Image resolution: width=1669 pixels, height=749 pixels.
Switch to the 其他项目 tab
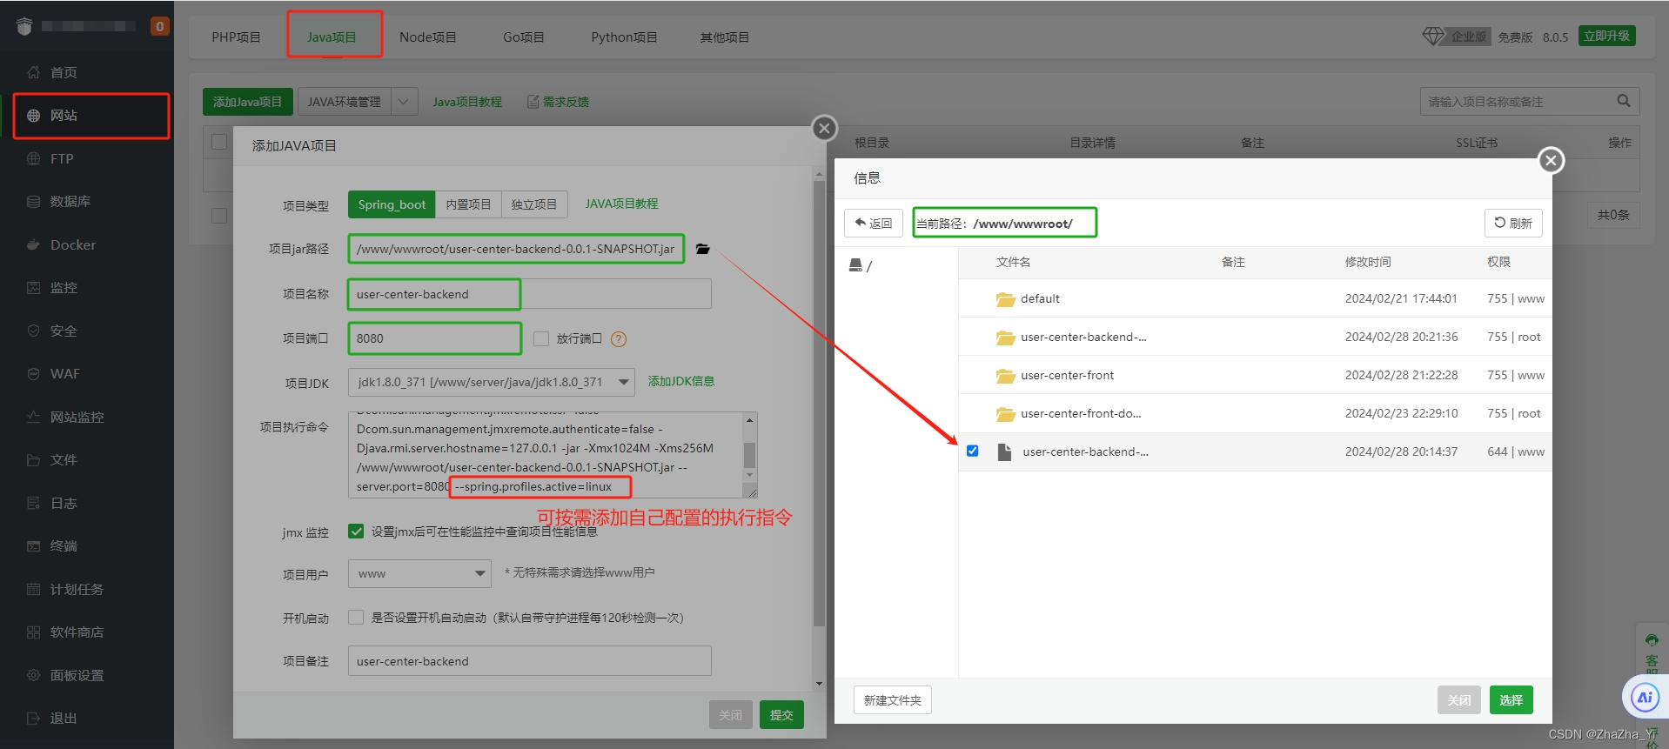click(724, 37)
